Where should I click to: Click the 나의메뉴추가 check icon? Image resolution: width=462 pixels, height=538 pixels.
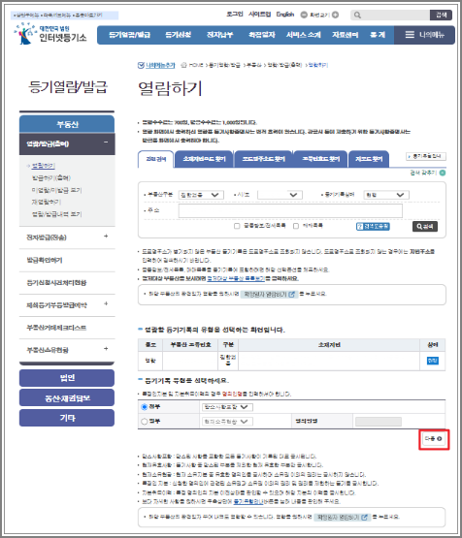(141, 65)
